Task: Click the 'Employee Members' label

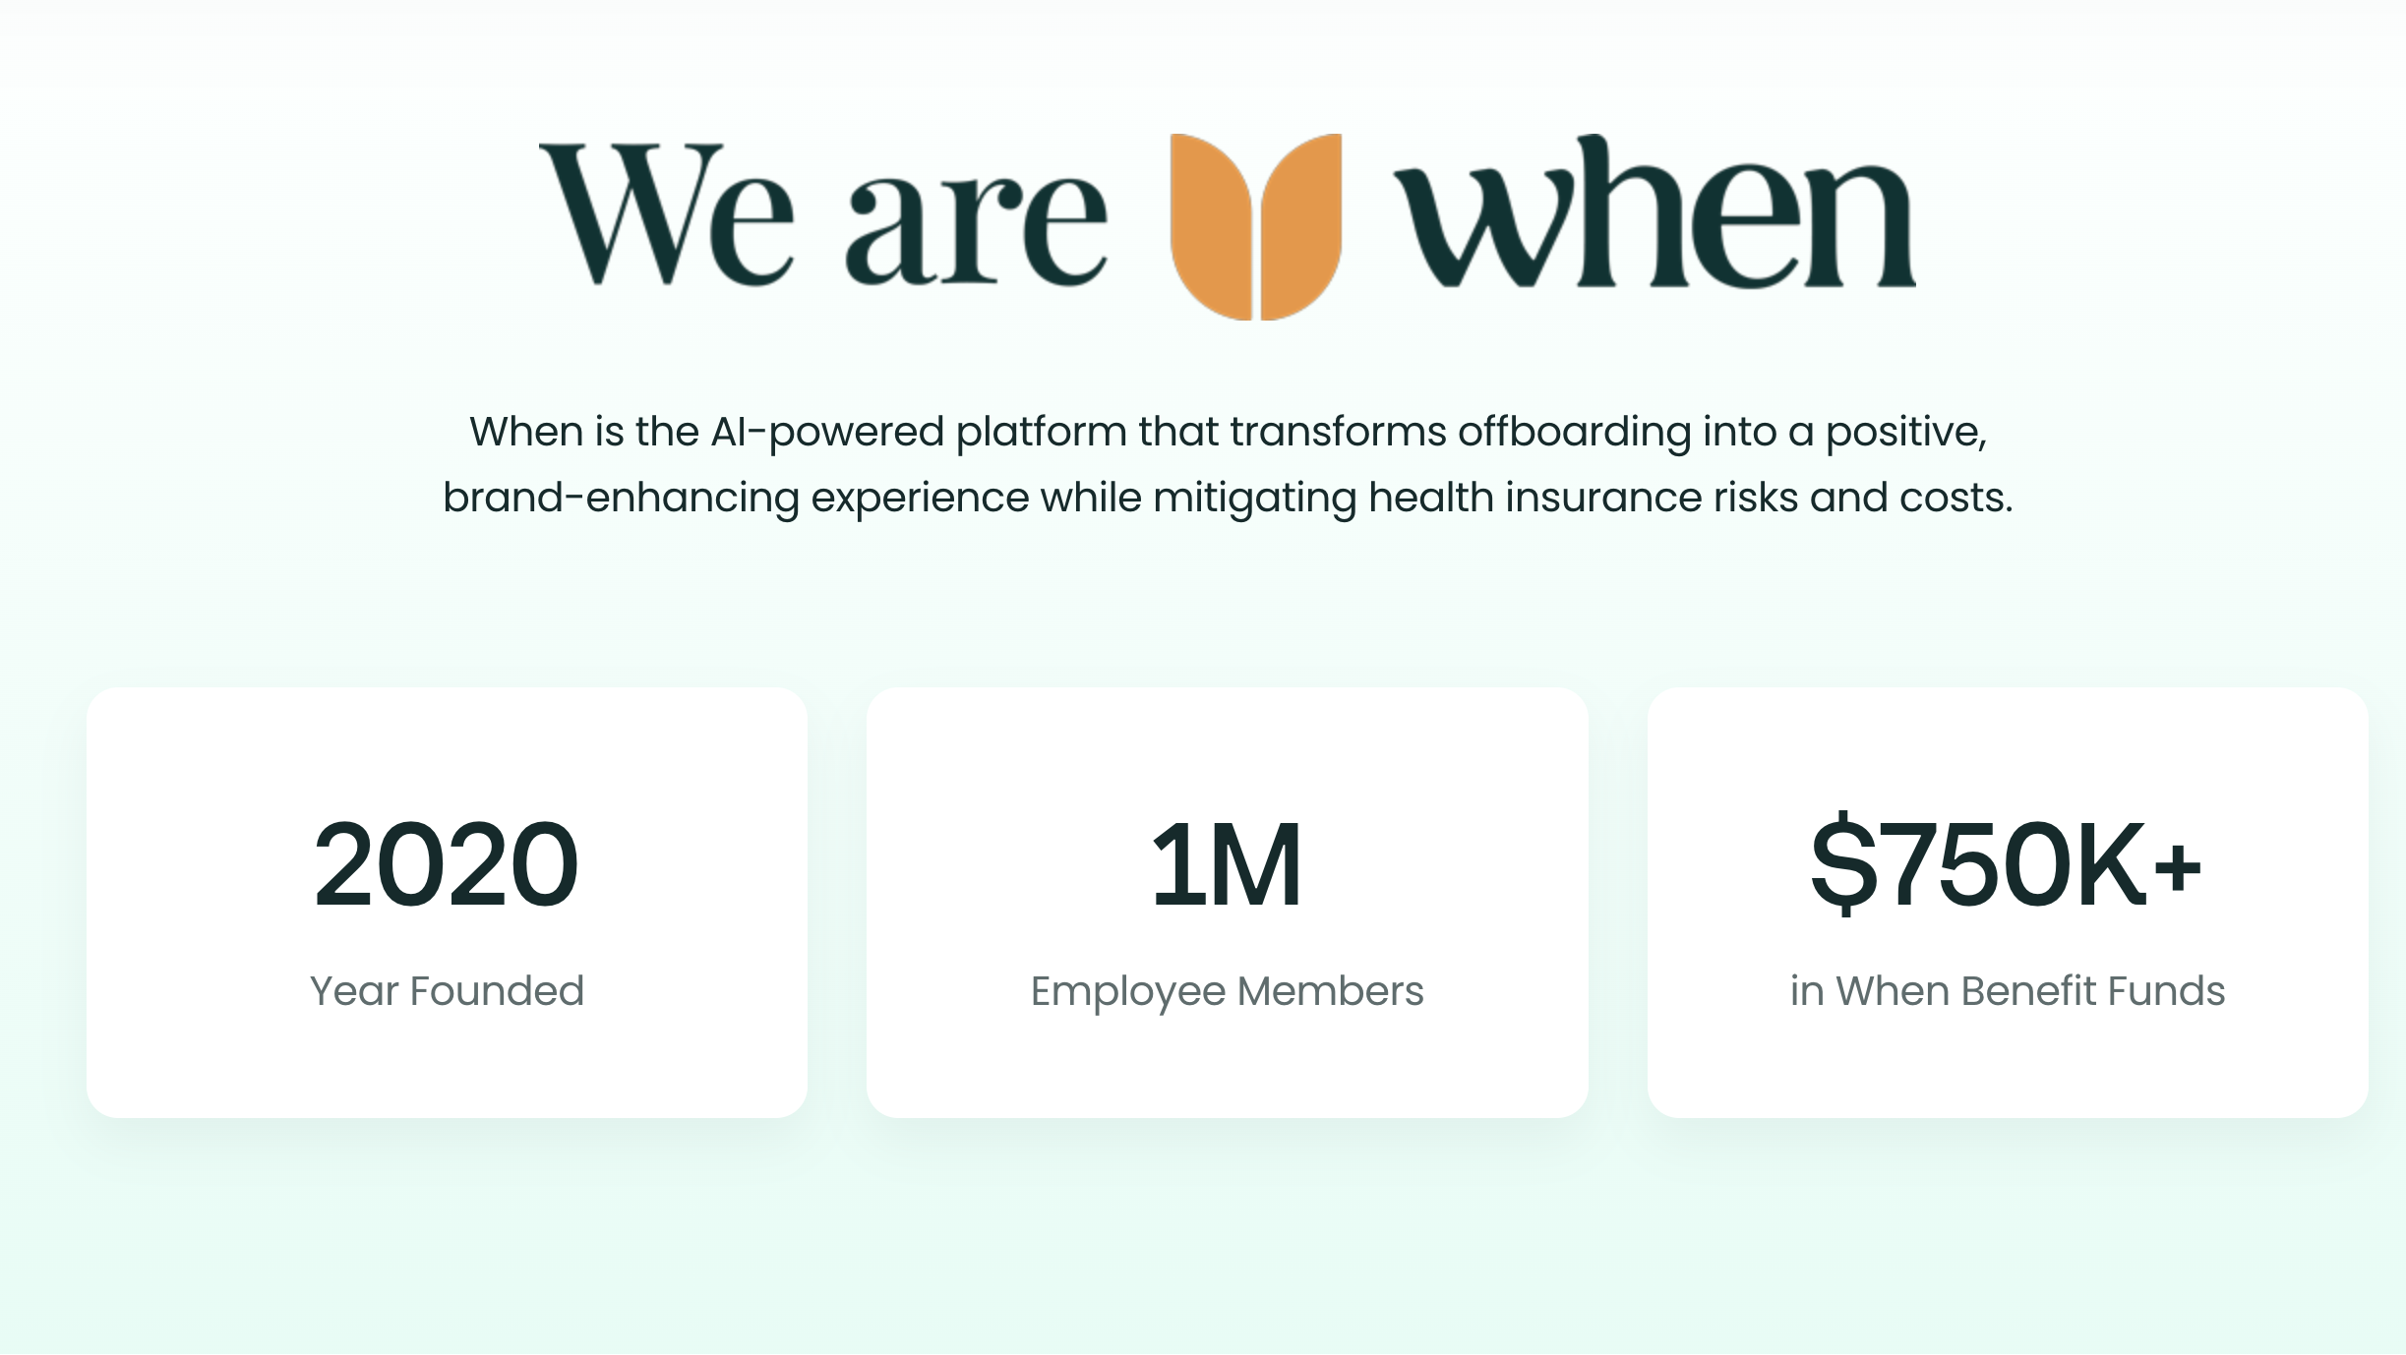Action: (1227, 992)
